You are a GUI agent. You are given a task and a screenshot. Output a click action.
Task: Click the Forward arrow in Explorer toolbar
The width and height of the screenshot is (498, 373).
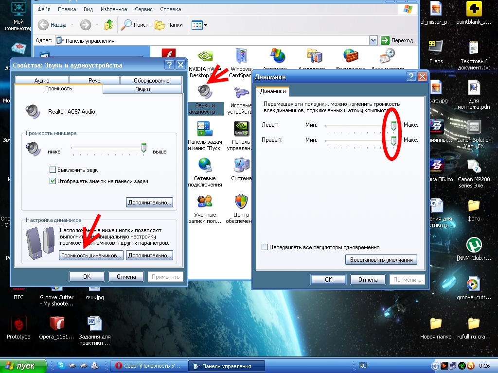click(86, 25)
